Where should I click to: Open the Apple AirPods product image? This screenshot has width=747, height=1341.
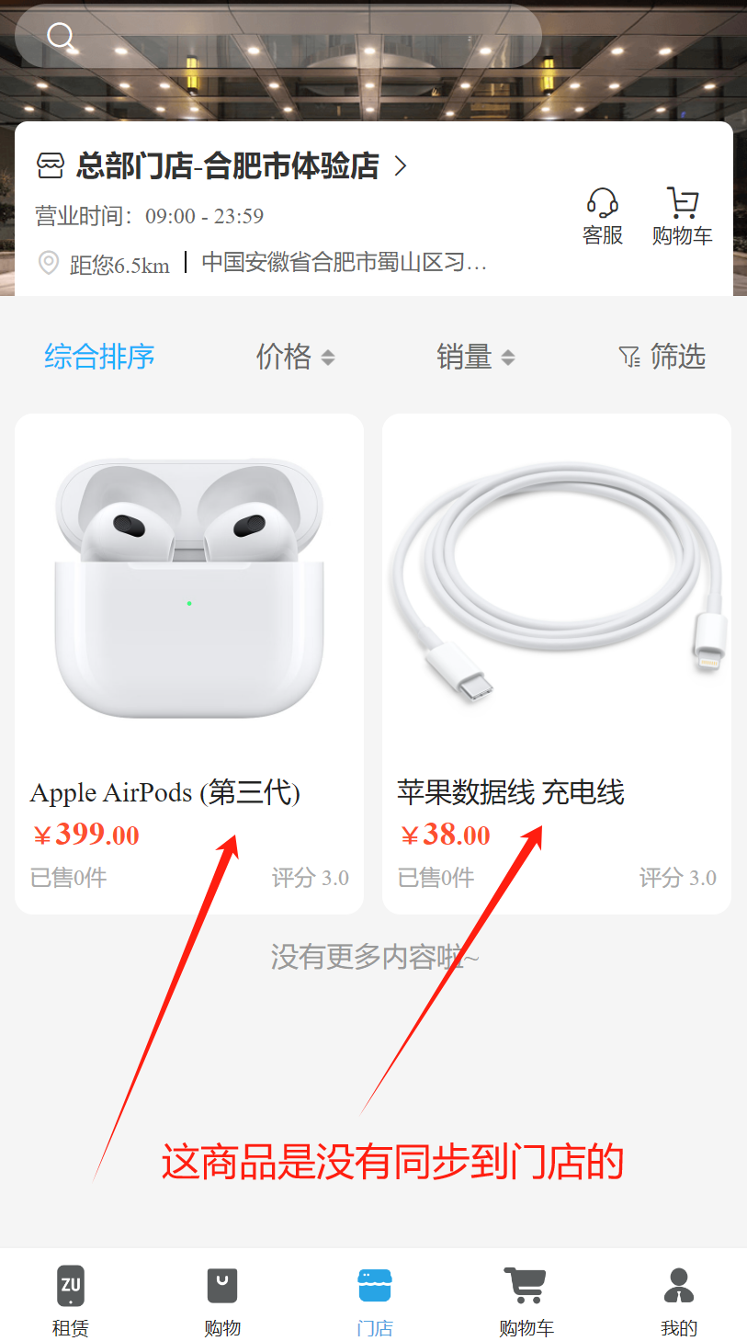pos(189,588)
